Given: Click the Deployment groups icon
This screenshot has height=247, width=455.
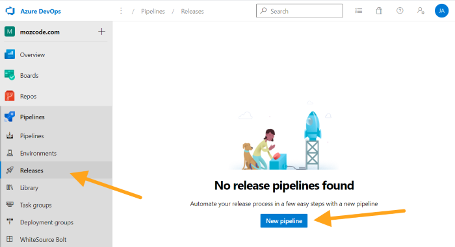Looking at the screenshot, I should 10,222.
